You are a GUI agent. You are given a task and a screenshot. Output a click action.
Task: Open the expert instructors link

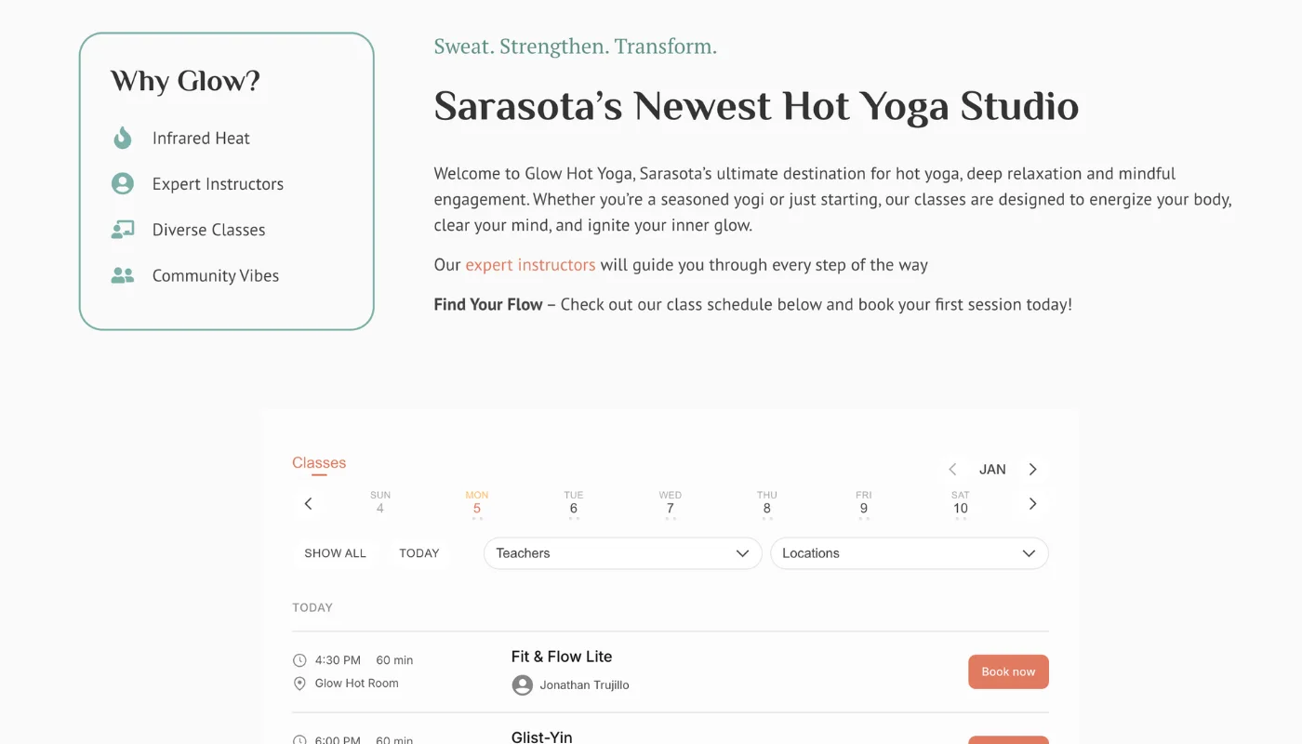(x=530, y=264)
